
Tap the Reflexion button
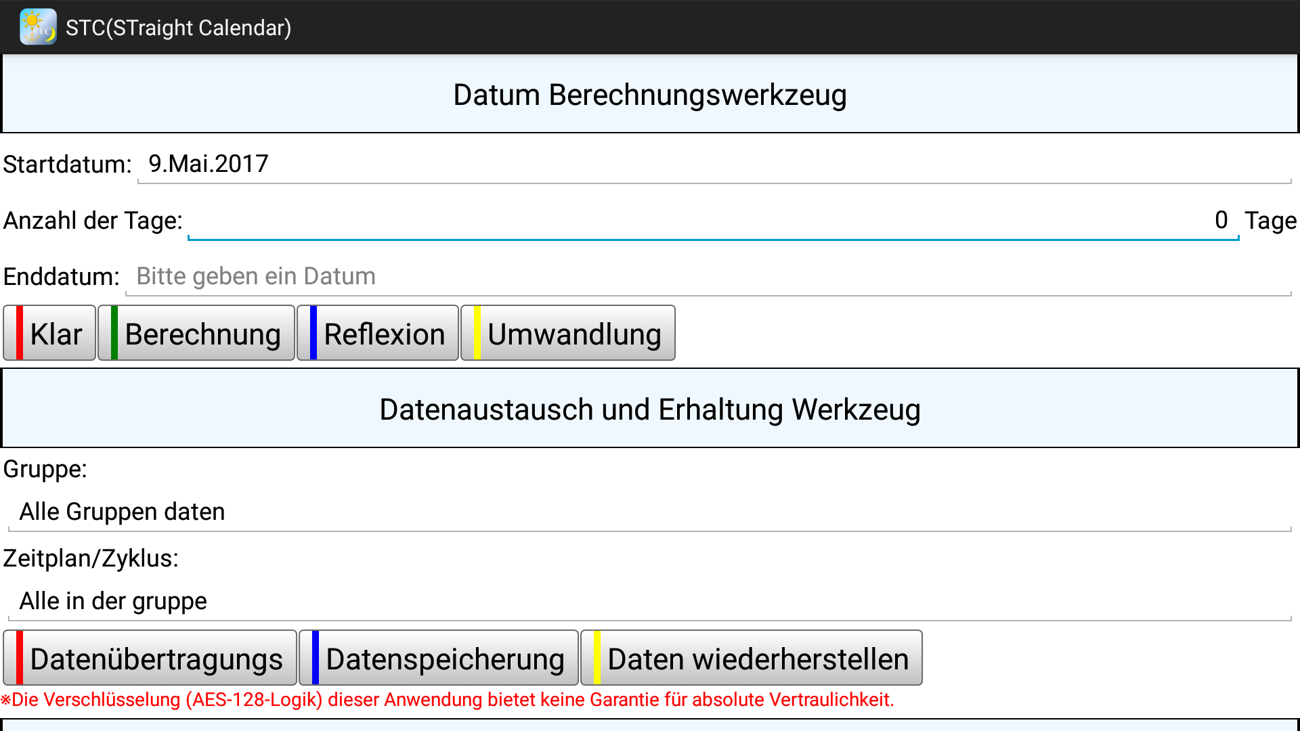(x=378, y=334)
